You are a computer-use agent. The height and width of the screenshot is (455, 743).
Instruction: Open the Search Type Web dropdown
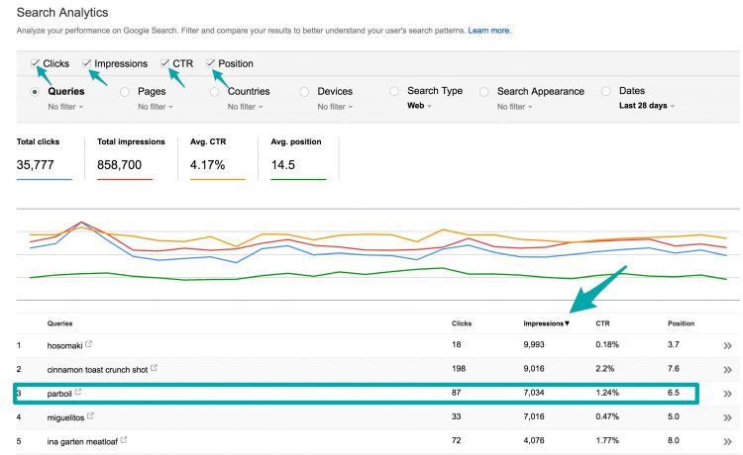click(x=419, y=106)
